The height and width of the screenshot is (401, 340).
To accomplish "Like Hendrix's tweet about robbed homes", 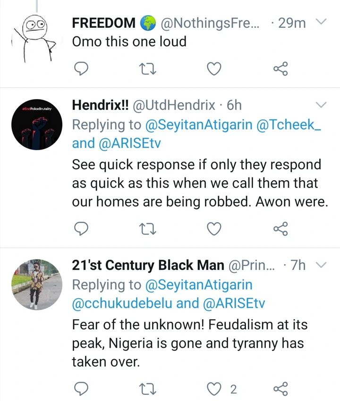I will pos(215,229).
